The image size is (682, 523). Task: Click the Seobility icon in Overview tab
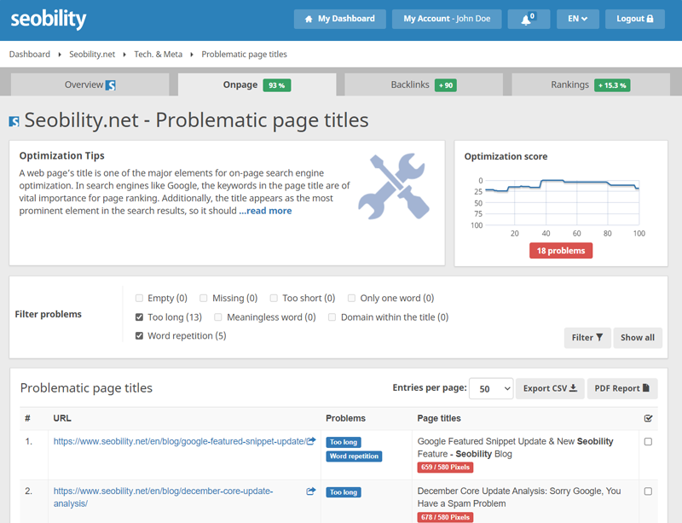111,85
